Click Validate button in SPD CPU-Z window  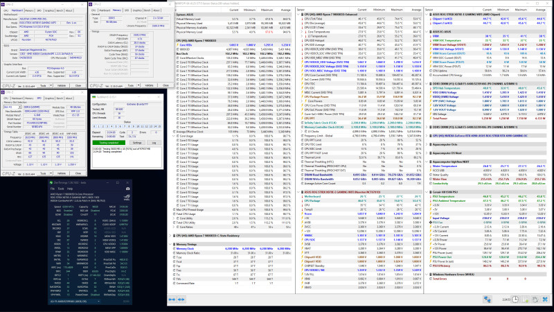point(62,173)
